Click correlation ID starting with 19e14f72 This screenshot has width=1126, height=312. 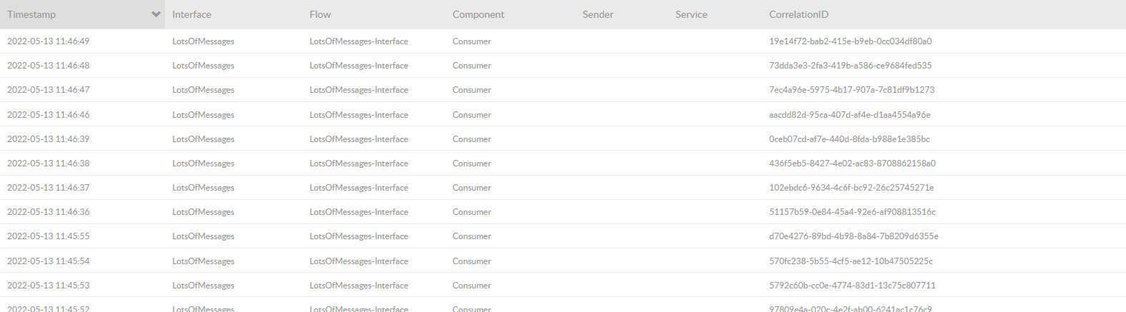coord(850,41)
